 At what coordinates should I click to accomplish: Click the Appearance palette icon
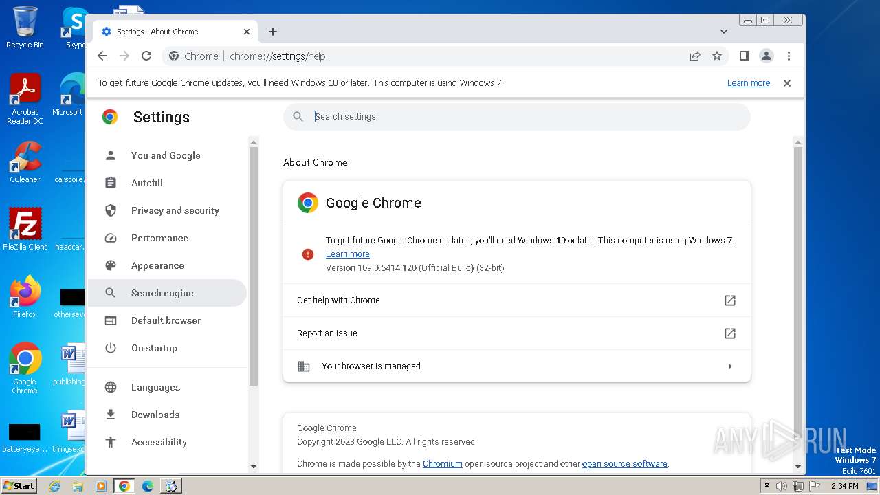[111, 265]
